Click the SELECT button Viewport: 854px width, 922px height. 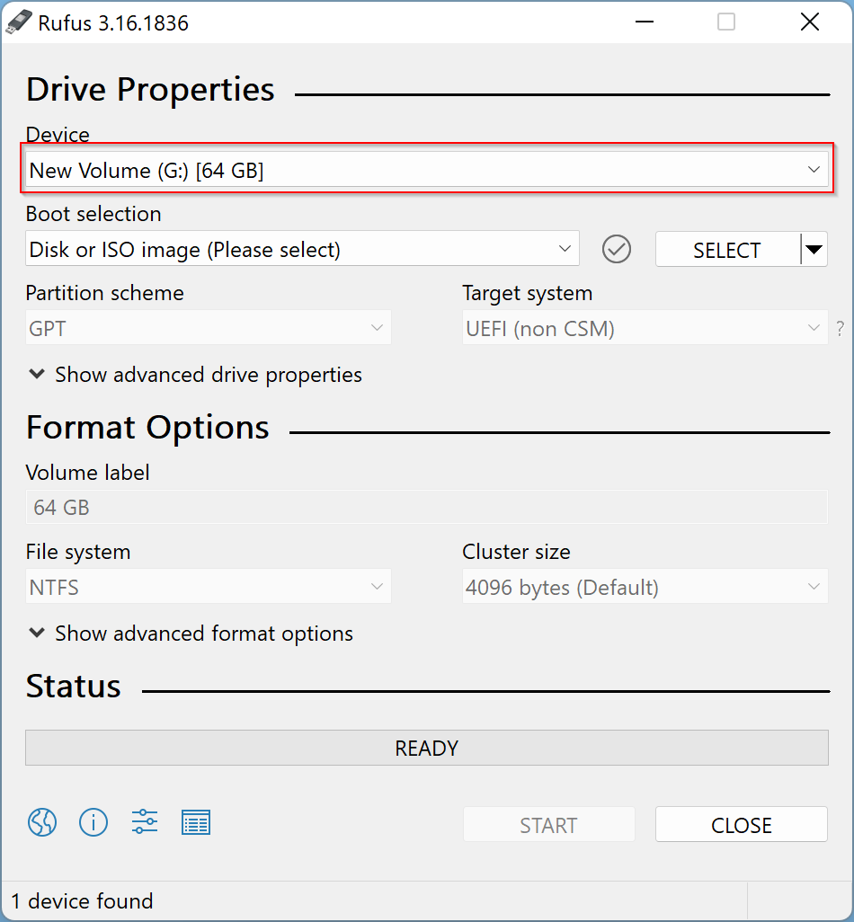coord(728,249)
